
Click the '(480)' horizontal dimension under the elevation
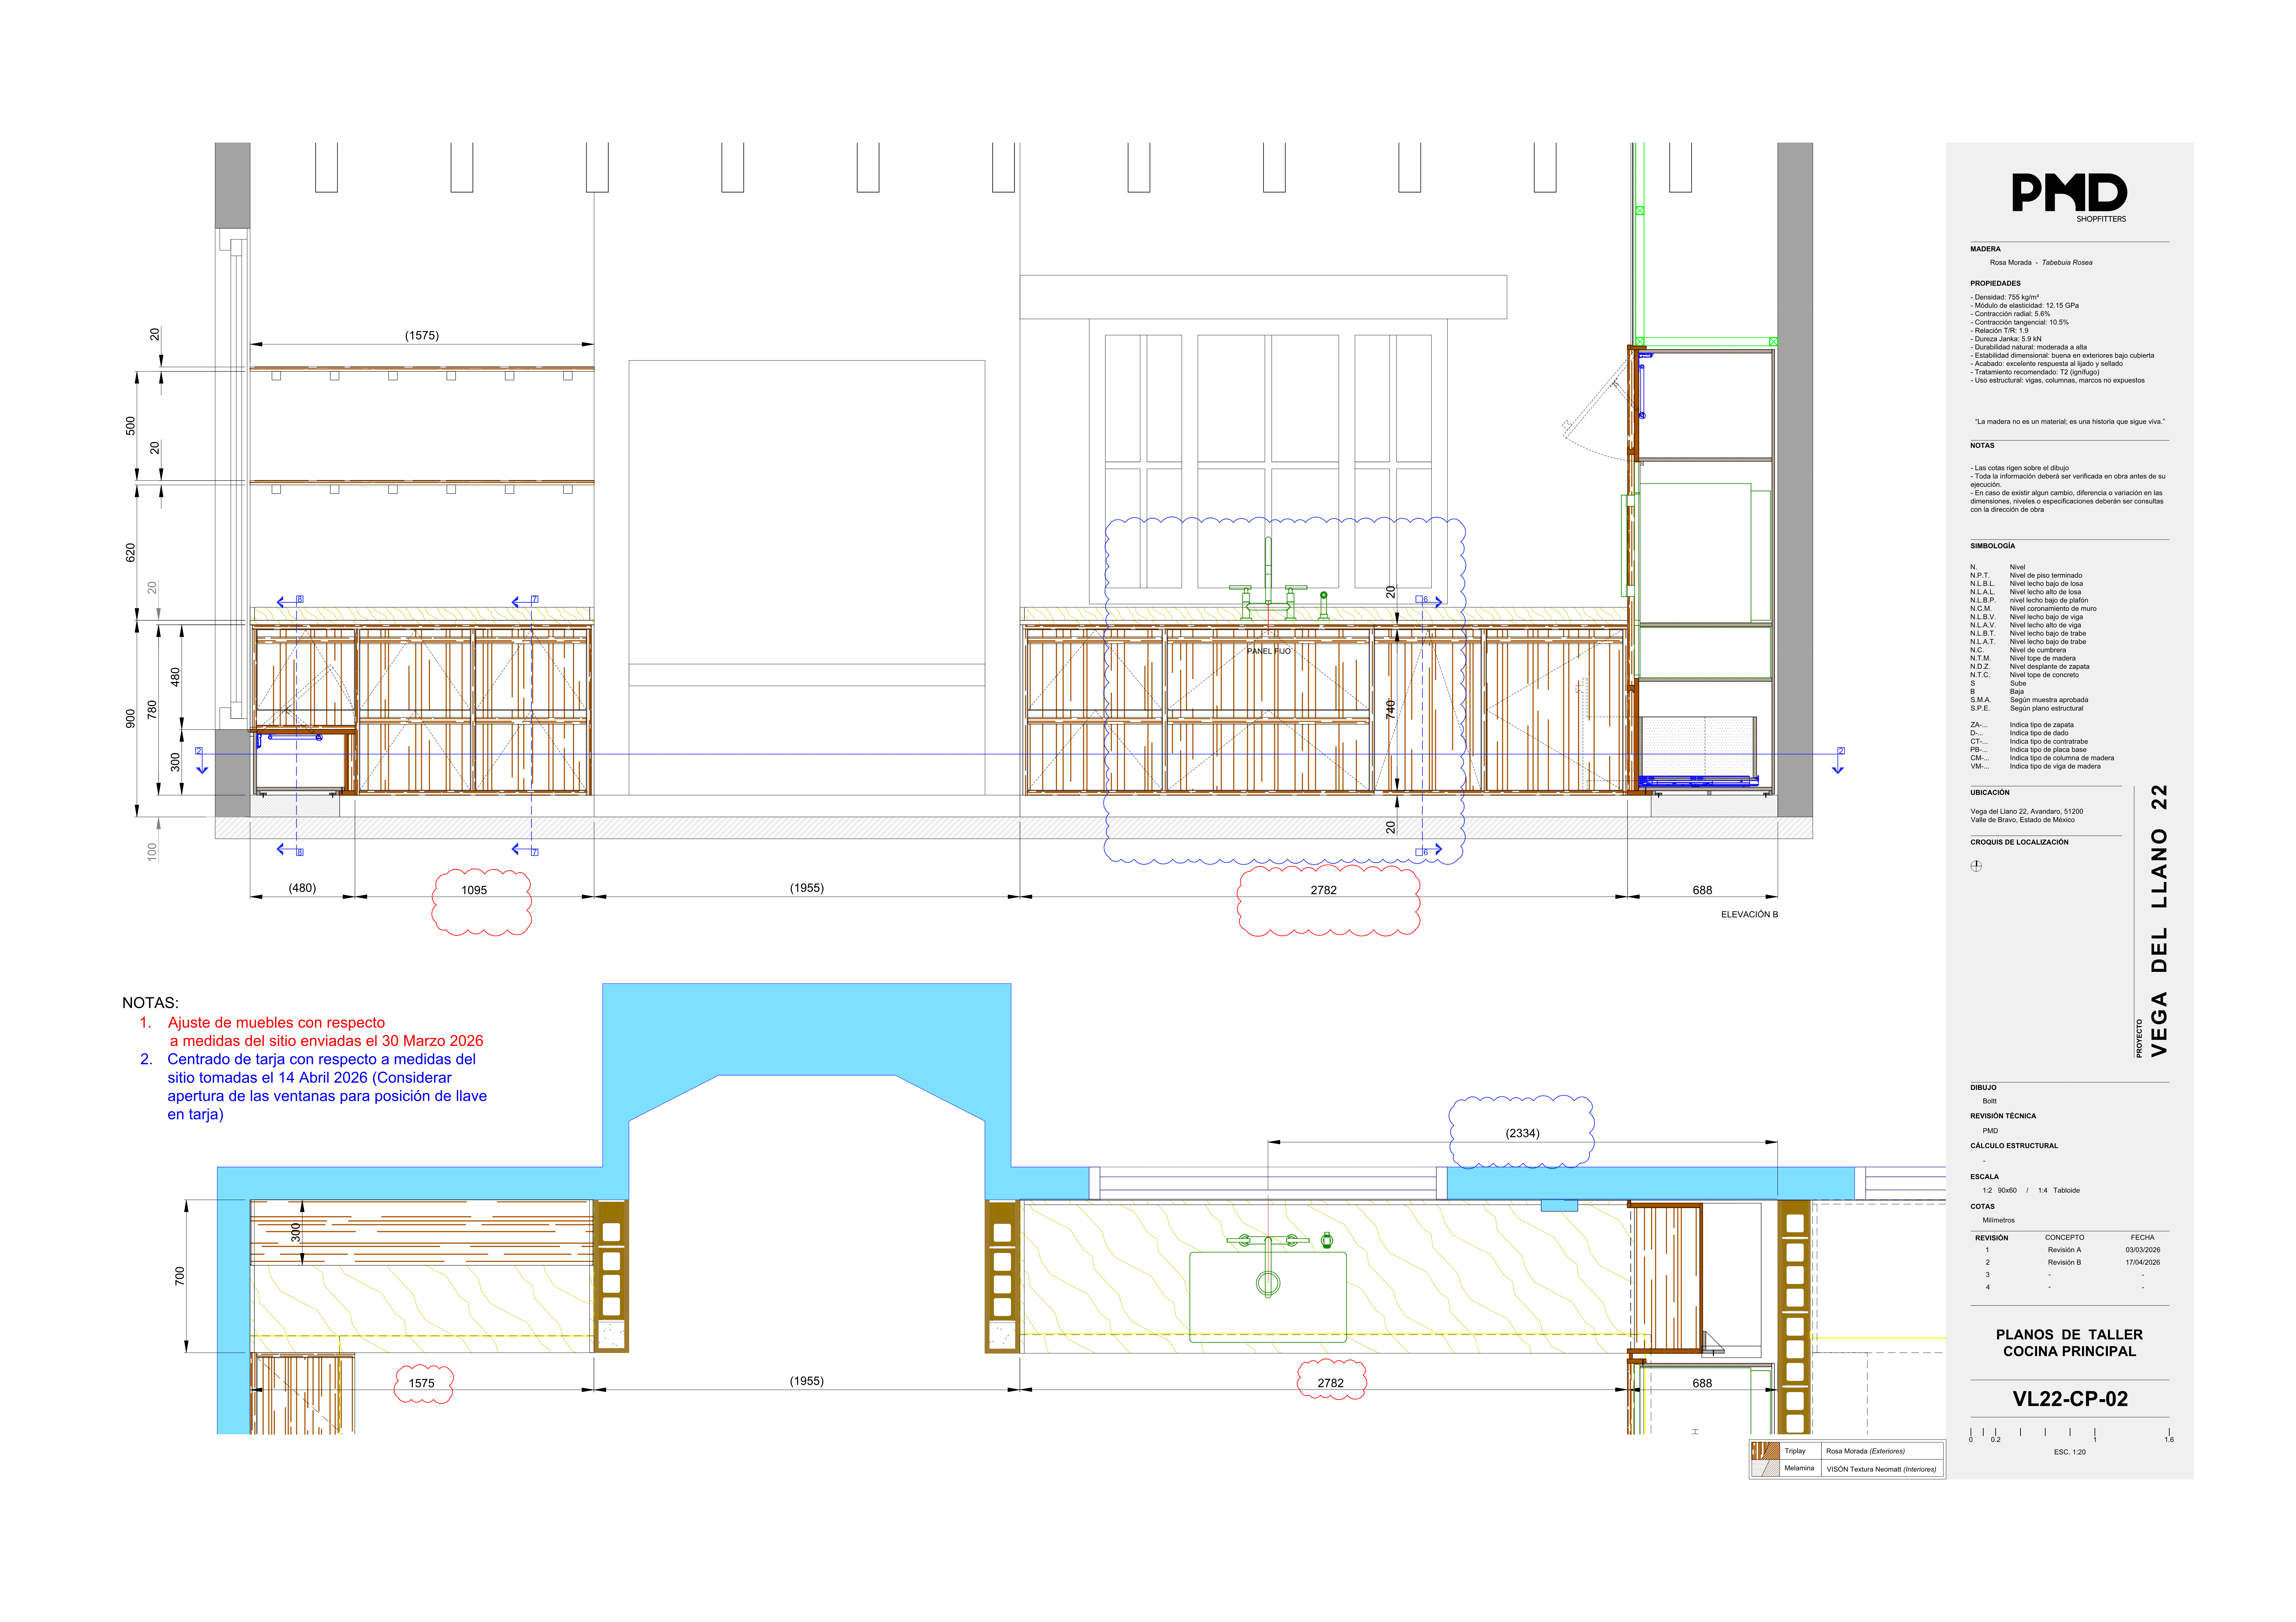click(302, 888)
